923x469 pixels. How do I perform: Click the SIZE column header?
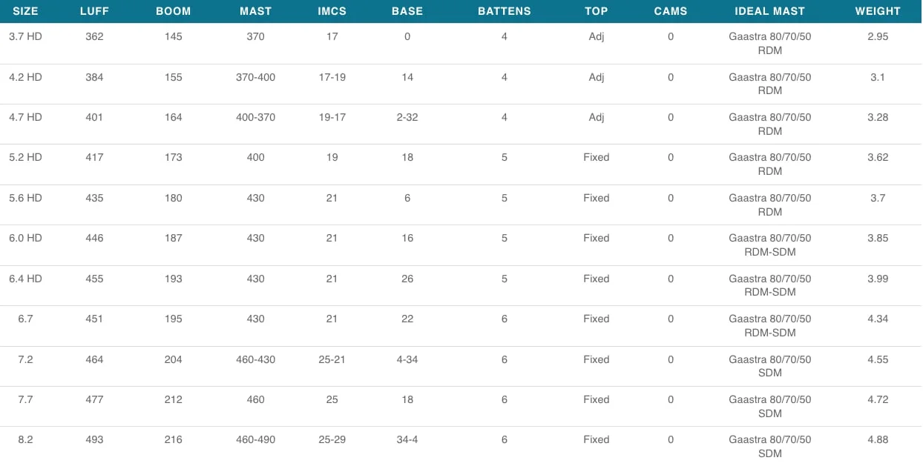click(x=25, y=11)
